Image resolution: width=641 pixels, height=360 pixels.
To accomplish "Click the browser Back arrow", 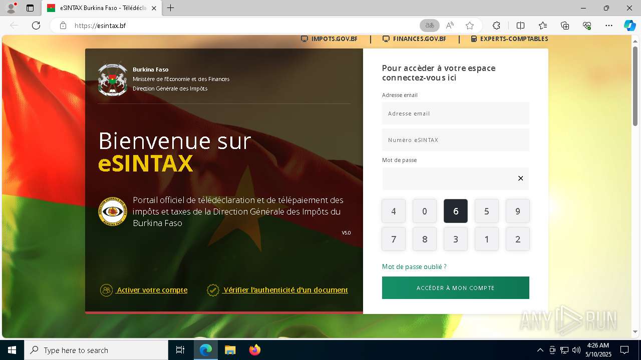I will click(14, 25).
